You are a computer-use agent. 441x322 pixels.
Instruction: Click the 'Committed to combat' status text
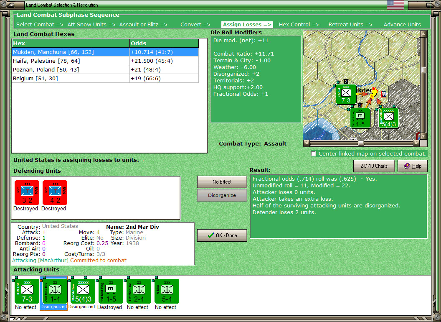99,260
